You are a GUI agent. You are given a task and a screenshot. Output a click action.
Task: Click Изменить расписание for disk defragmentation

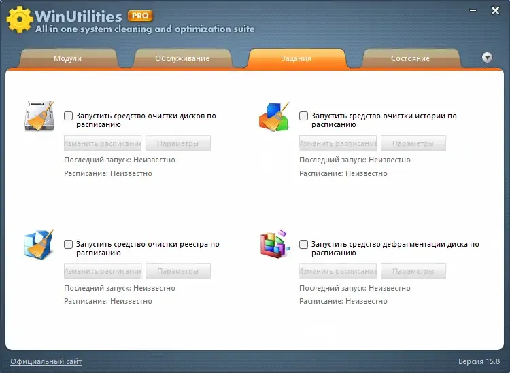coord(338,271)
